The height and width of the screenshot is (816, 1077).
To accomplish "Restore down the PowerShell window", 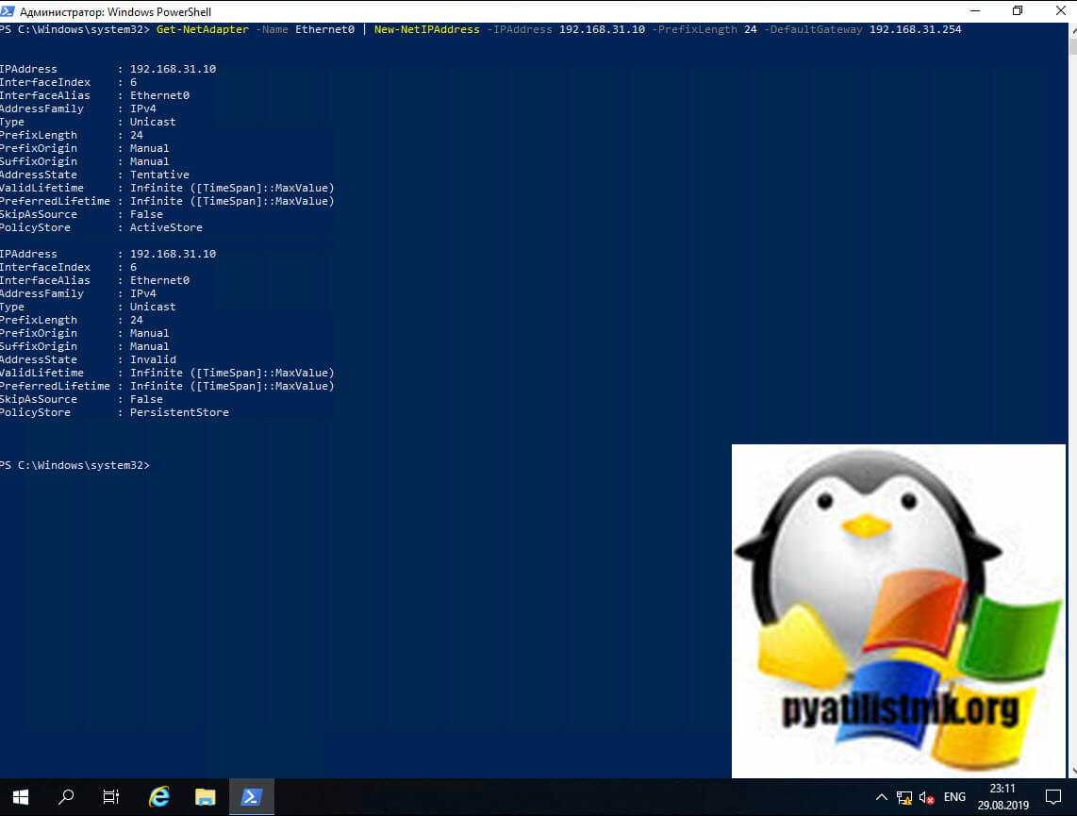I will (1018, 11).
